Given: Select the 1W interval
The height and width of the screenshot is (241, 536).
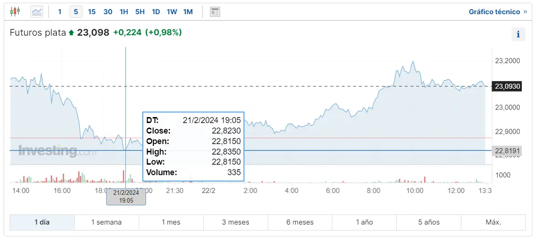Looking at the screenshot, I should [x=172, y=12].
